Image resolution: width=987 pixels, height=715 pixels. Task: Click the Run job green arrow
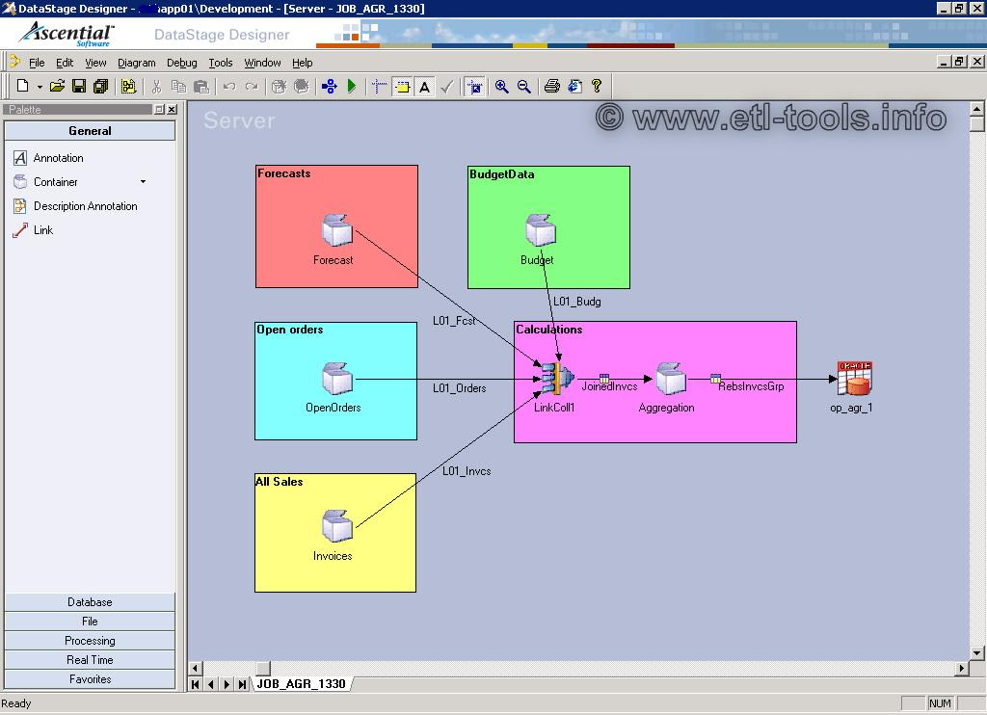[x=352, y=86]
